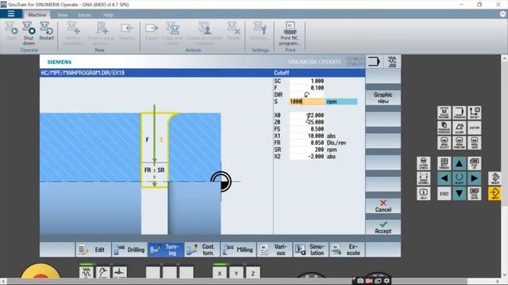
Task: Toggle X2 abs unit selector
Action: point(331,157)
